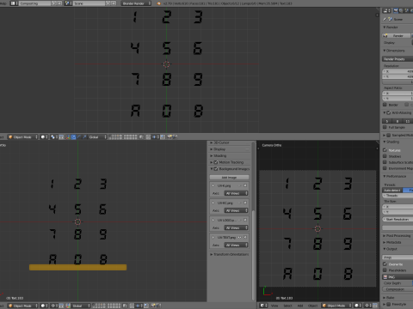The height and width of the screenshot is (309, 413).
Task: Select the Render properties tab icon
Action: pyautogui.click(x=396, y=10)
